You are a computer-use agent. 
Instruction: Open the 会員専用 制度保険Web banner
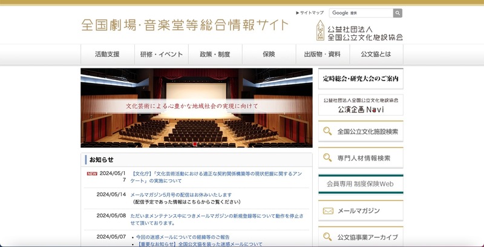click(x=361, y=183)
